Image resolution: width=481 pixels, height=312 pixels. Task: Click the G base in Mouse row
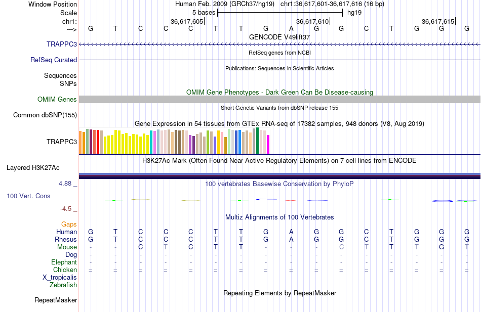pyautogui.click(x=442, y=247)
